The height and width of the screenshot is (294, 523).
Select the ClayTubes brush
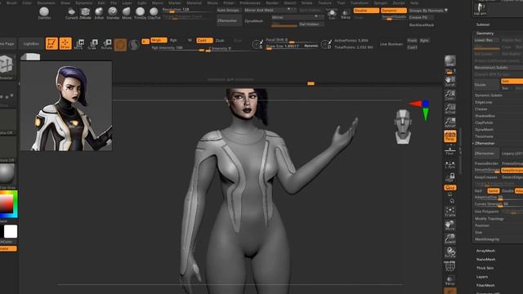(x=154, y=13)
